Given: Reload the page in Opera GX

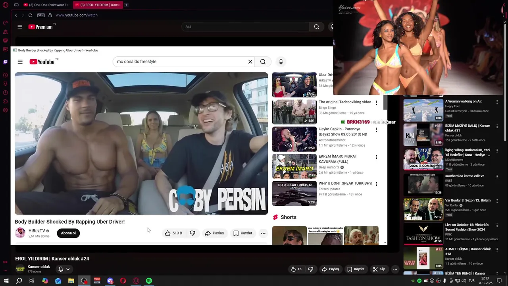Looking at the screenshot, I should click(x=30, y=15).
